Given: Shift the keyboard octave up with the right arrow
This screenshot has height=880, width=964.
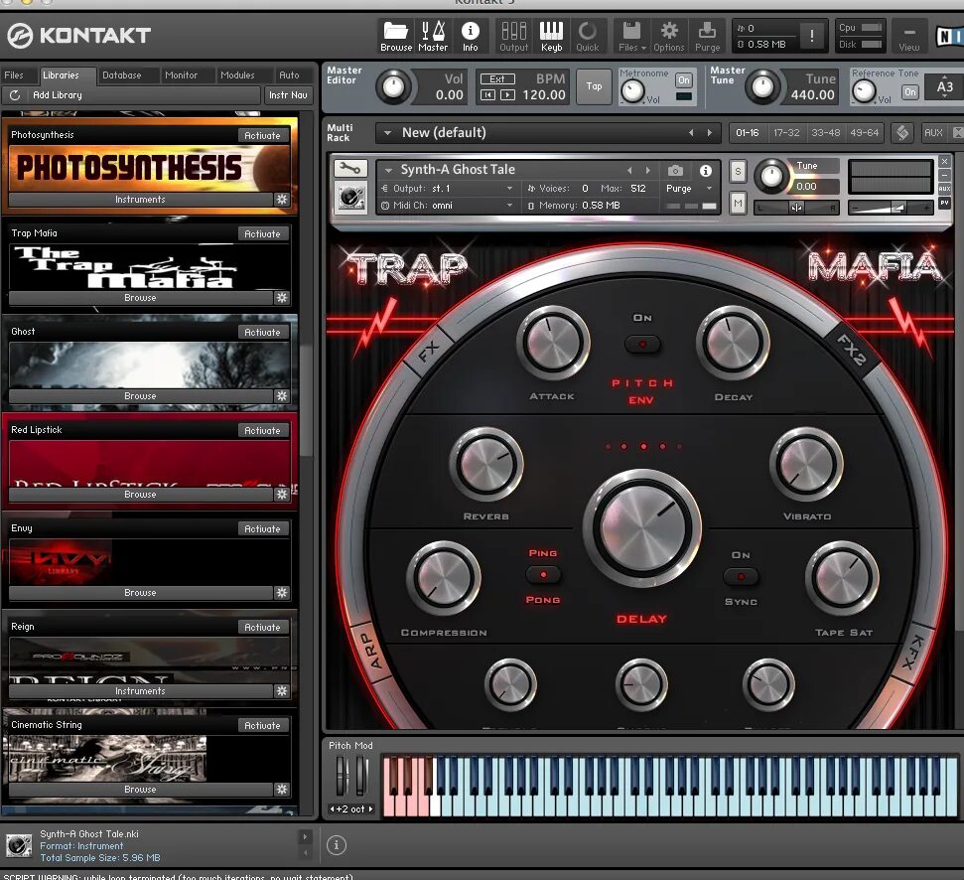Looking at the screenshot, I should (370, 809).
